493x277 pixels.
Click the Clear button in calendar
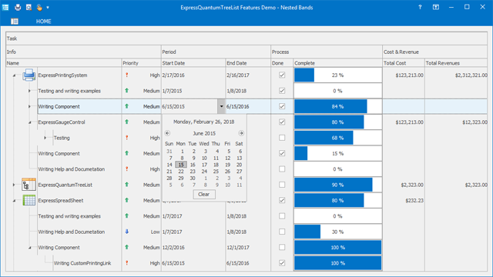pyautogui.click(x=204, y=194)
